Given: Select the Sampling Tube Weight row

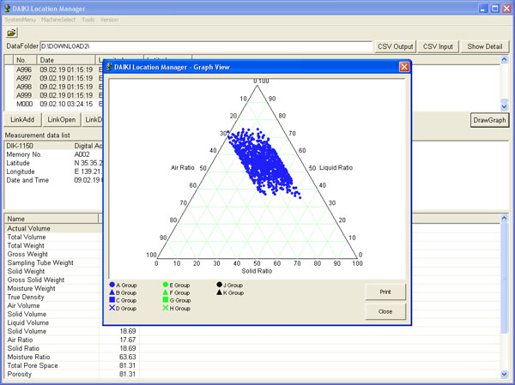Looking at the screenshot, I should point(53,262).
